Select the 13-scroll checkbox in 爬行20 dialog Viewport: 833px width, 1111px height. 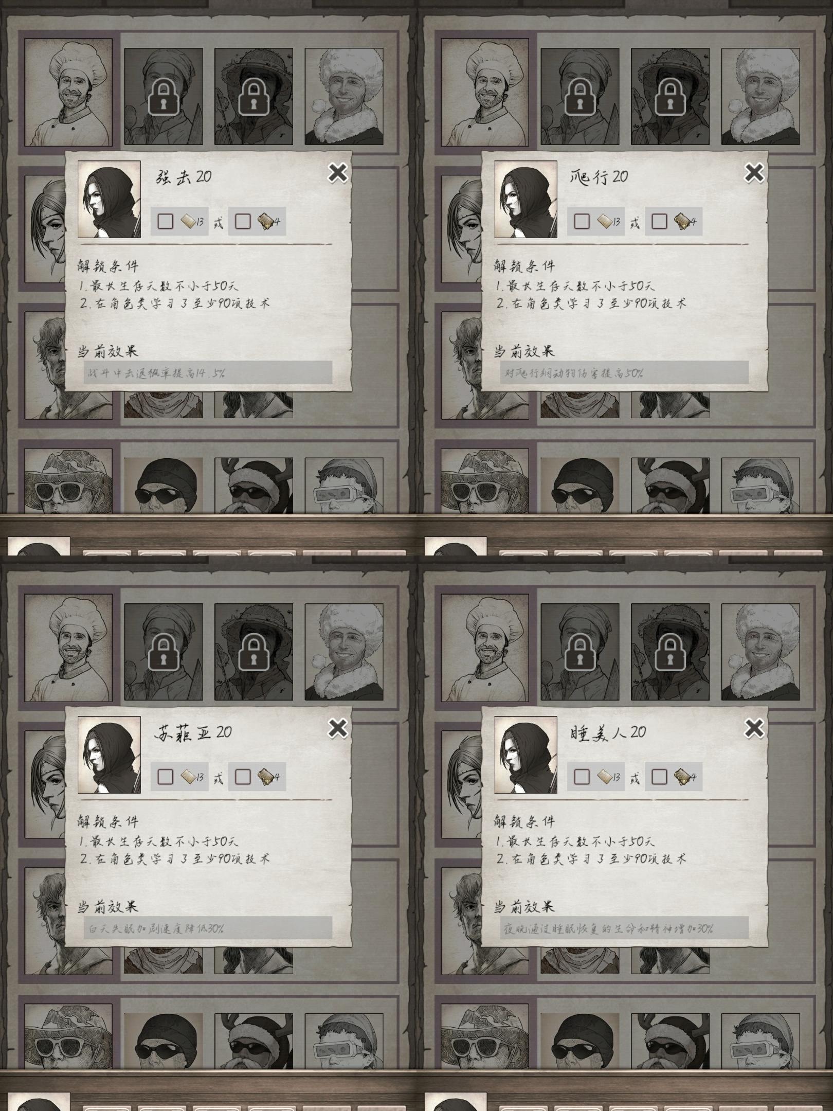tap(582, 221)
